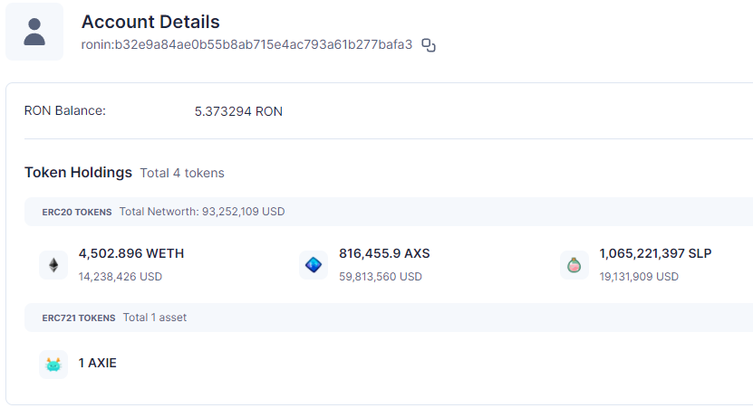Image resolution: width=753 pixels, height=408 pixels.
Task: Click the Account Details title
Action: (x=150, y=22)
